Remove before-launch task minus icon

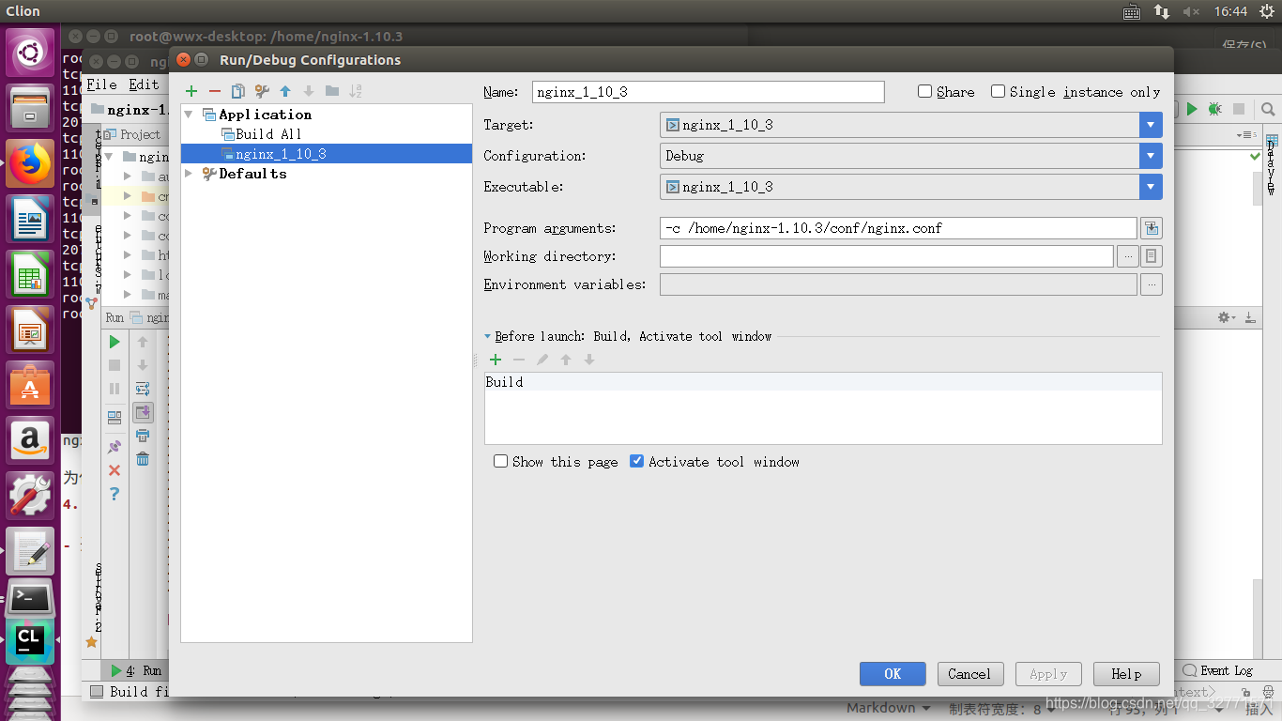coord(519,360)
